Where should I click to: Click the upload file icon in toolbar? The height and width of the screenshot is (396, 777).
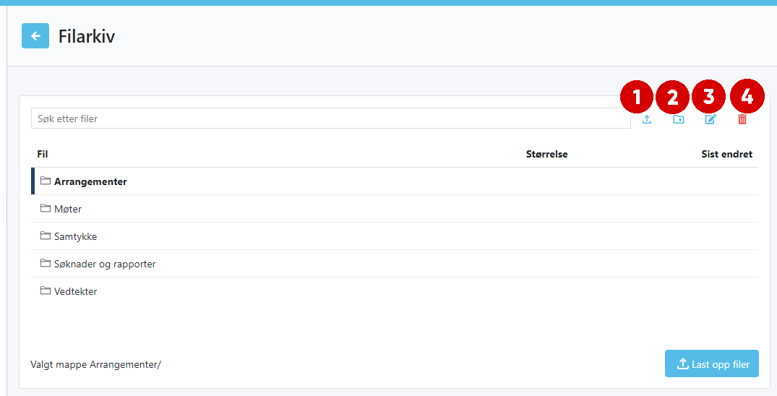point(647,120)
